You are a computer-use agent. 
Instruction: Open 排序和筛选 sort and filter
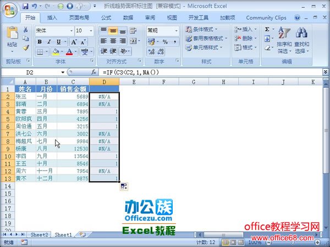pos(284,40)
